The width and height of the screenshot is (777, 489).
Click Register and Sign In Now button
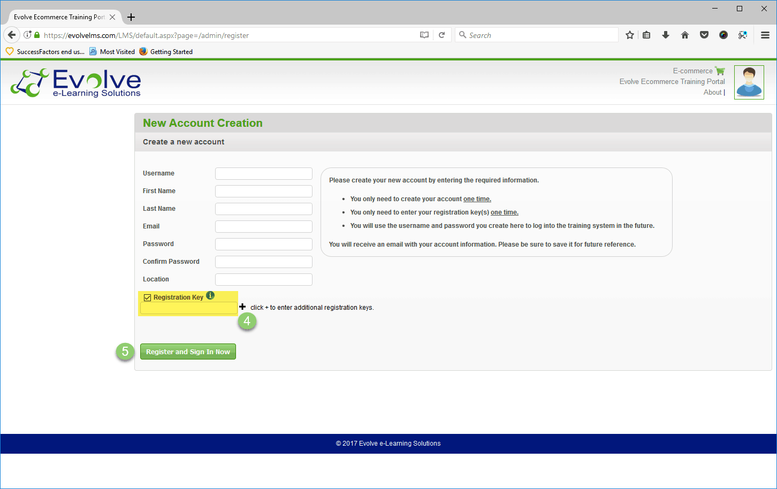pyautogui.click(x=188, y=352)
